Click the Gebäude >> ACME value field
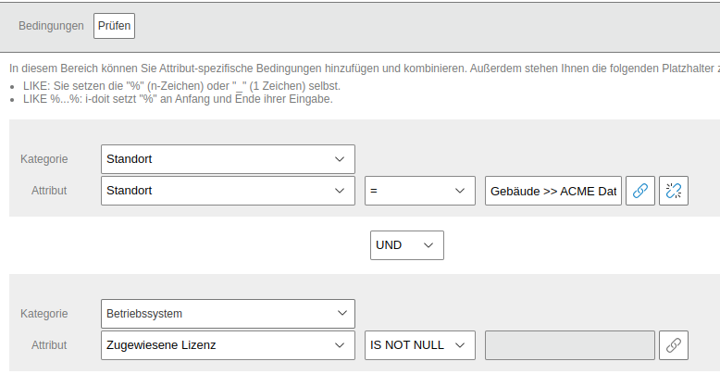The image size is (720, 374). (x=553, y=191)
